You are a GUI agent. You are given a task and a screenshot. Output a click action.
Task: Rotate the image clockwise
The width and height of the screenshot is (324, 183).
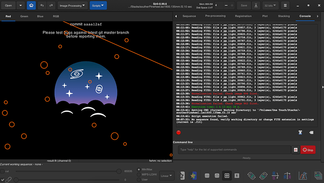click(x=263, y=176)
